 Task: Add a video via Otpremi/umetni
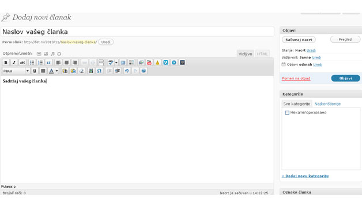pyautogui.click(x=46, y=54)
